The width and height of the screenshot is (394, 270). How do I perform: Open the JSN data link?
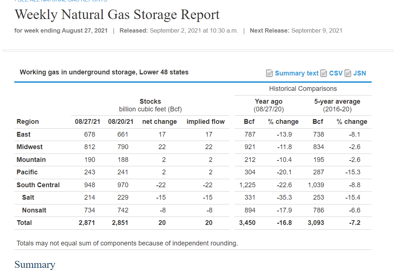point(360,73)
